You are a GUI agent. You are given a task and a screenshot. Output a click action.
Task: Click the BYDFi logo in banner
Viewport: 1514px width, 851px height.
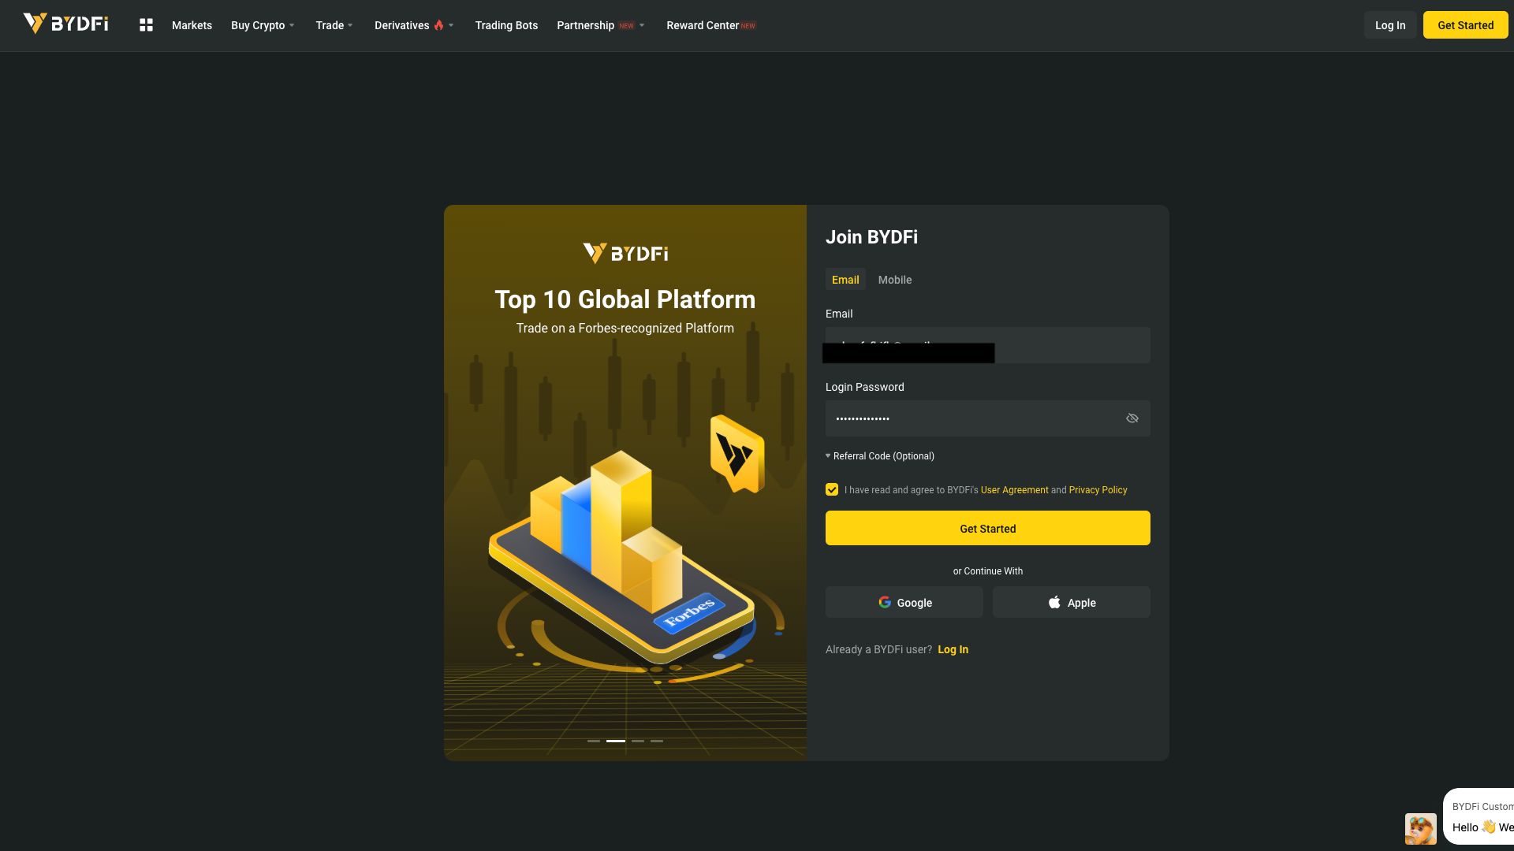click(x=625, y=253)
